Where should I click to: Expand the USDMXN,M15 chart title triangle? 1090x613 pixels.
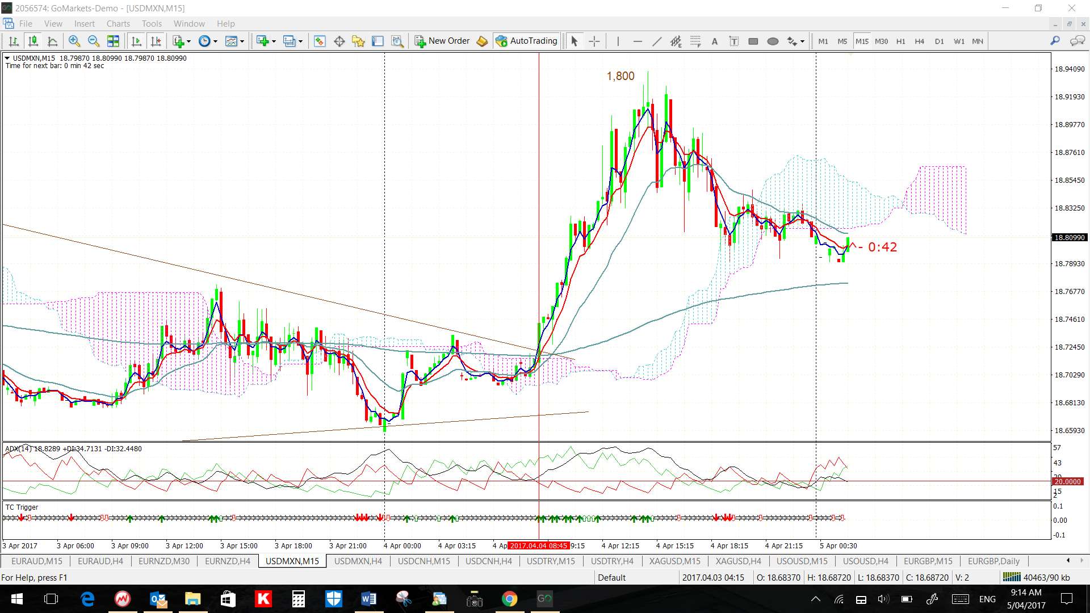(x=7, y=58)
